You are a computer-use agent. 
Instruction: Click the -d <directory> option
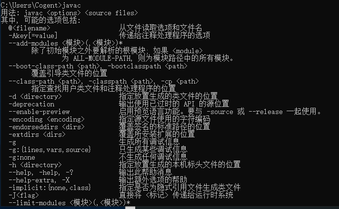click(x=35, y=96)
